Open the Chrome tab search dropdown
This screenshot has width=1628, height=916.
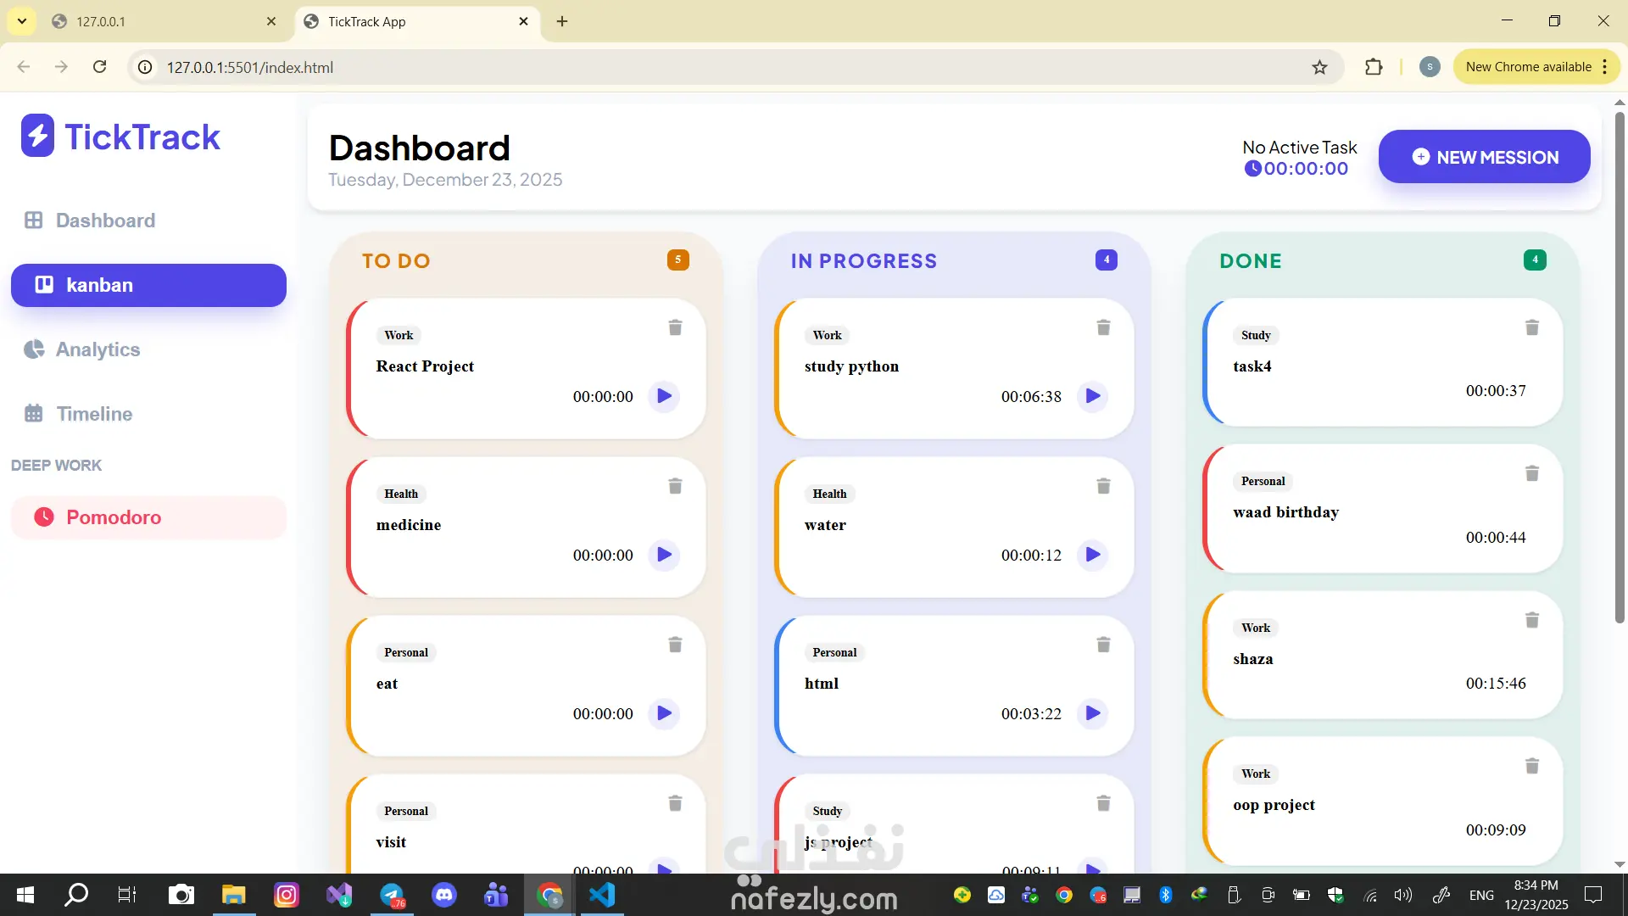(x=22, y=21)
